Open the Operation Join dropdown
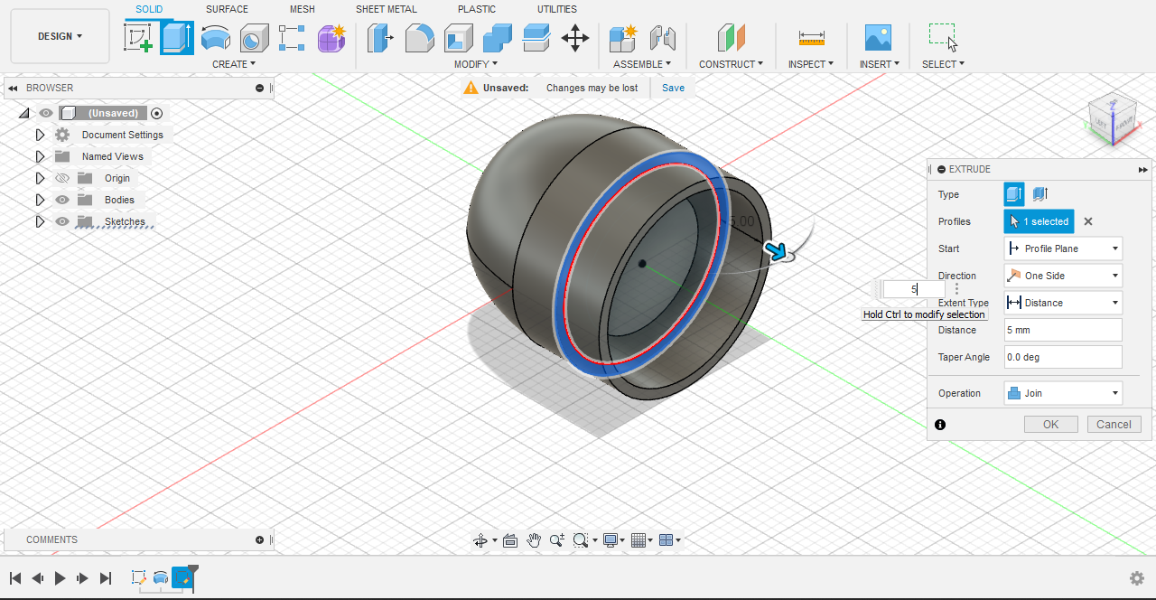Screen dimensions: 1156x600 (x=1063, y=393)
